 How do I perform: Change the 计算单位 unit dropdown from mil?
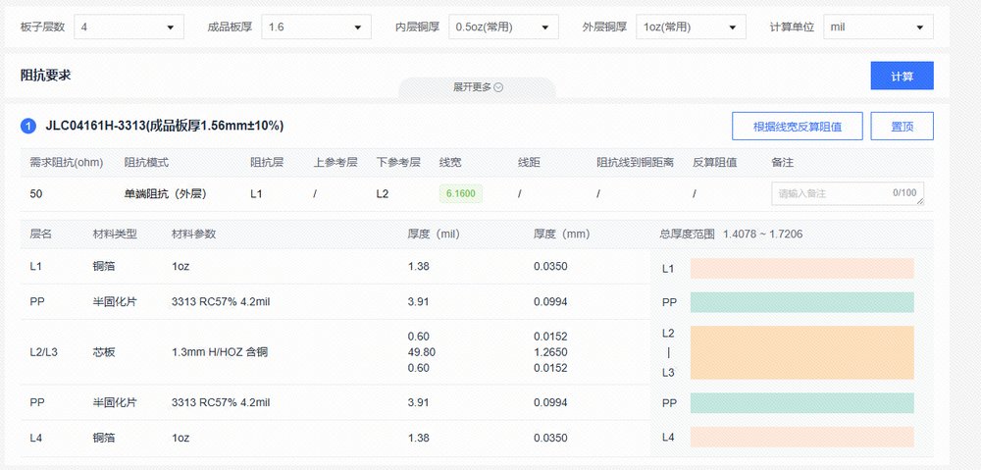(x=878, y=26)
